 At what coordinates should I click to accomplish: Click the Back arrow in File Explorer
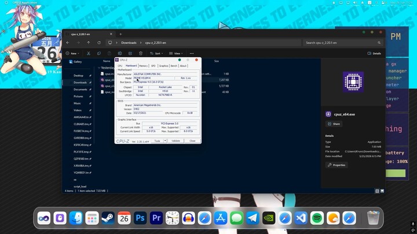click(x=68, y=43)
